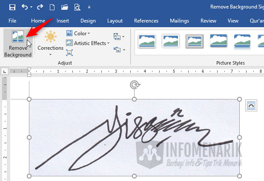Click the top-center resize handle of picture
The height and width of the screenshot is (181, 264).
(x=134, y=99)
